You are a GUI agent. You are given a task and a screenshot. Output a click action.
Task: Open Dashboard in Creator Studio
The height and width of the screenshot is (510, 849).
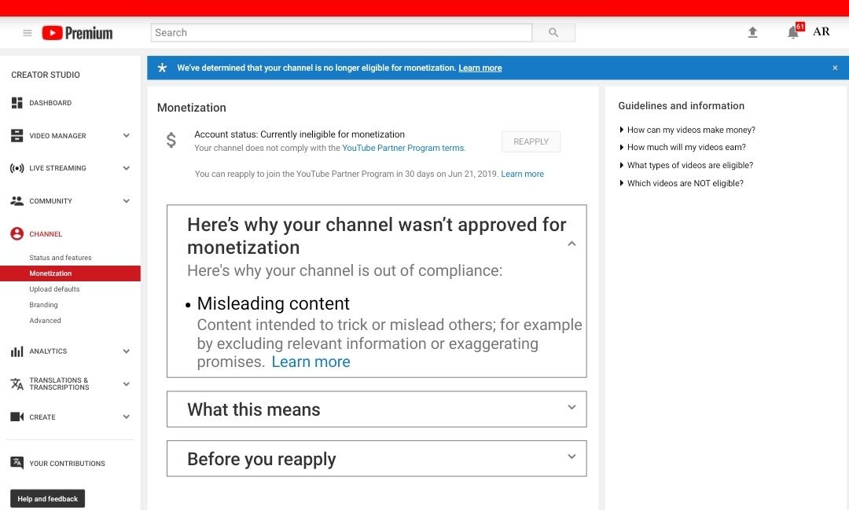coord(50,103)
